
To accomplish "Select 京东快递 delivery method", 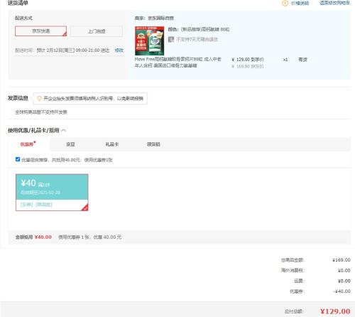I will (x=40, y=31).
